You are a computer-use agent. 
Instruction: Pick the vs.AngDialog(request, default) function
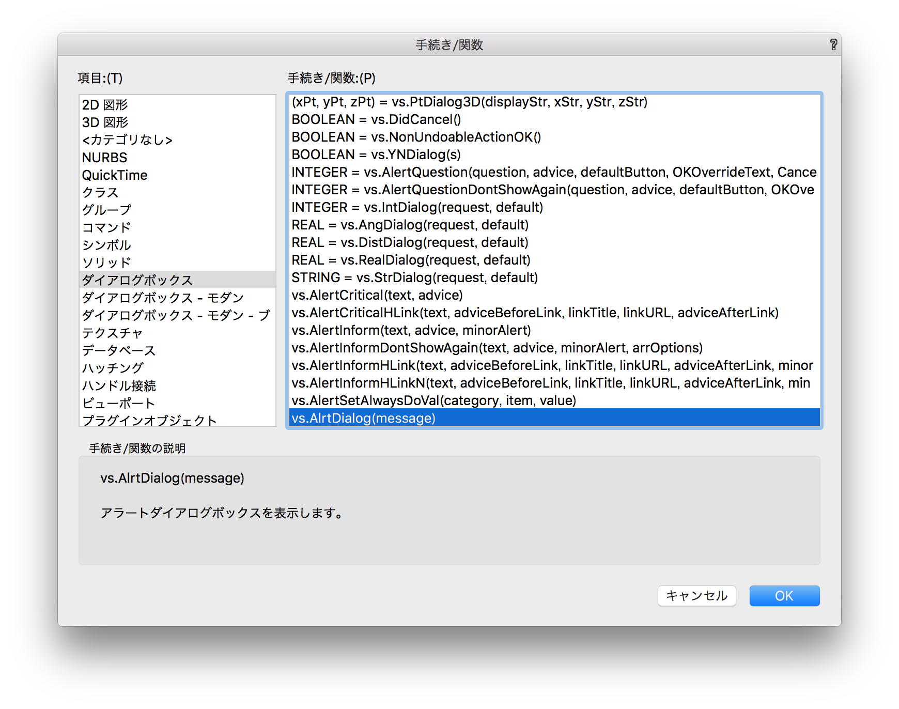pos(554,225)
